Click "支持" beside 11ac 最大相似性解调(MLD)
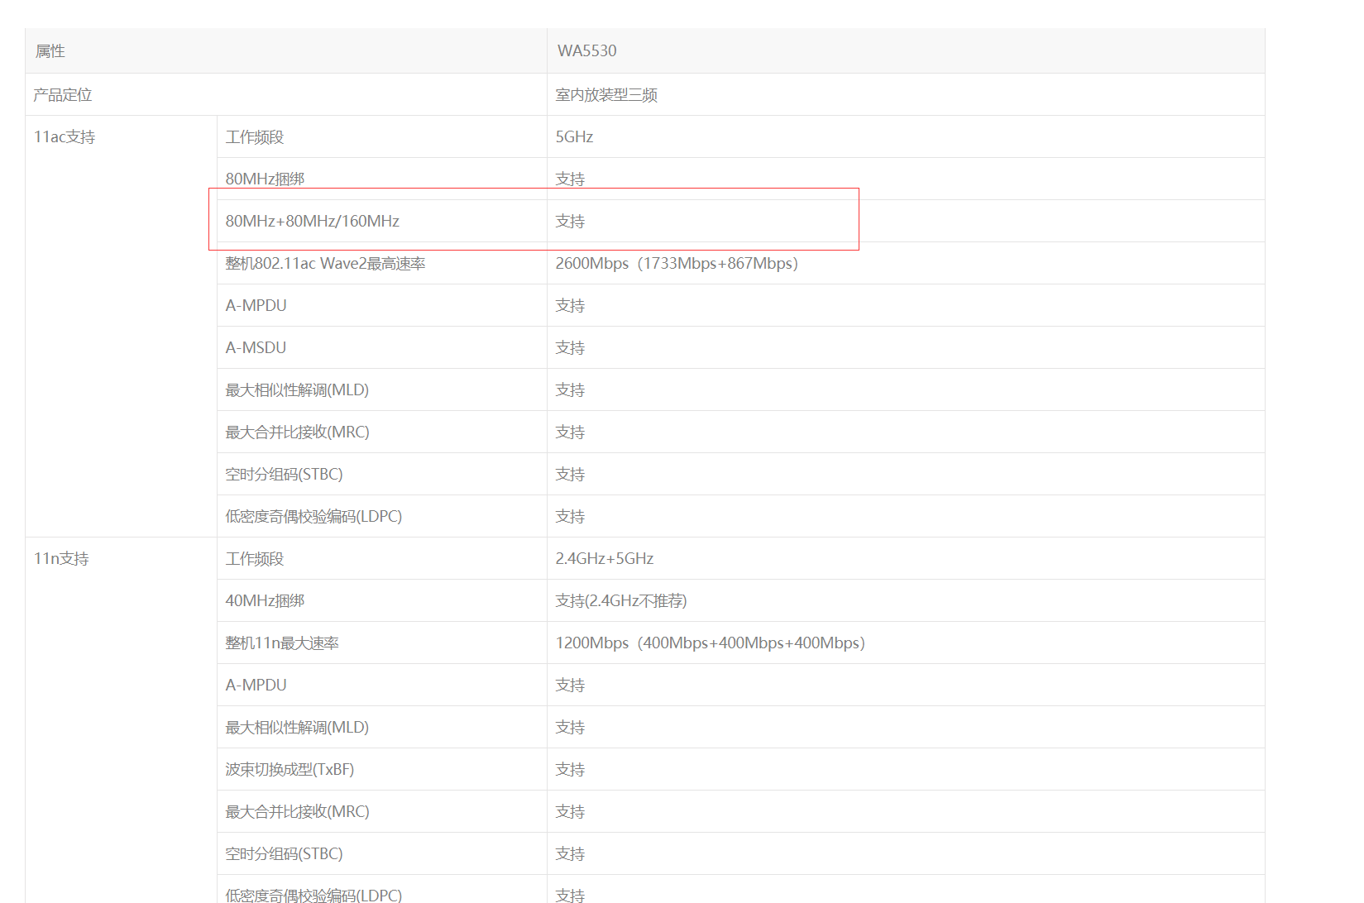 click(570, 390)
